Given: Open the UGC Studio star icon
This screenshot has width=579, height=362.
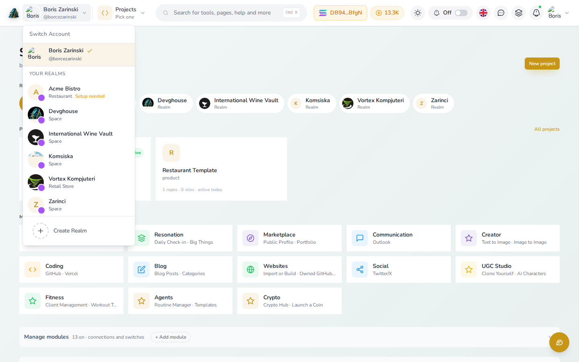Looking at the screenshot, I should (469, 269).
